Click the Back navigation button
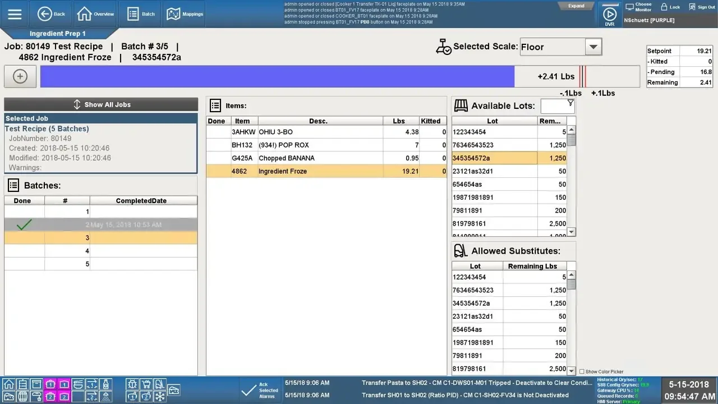This screenshot has width=718, height=404. click(x=51, y=14)
